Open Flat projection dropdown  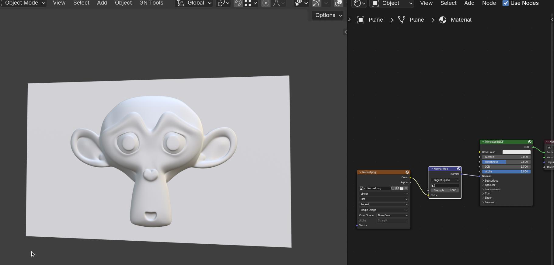[x=384, y=199]
